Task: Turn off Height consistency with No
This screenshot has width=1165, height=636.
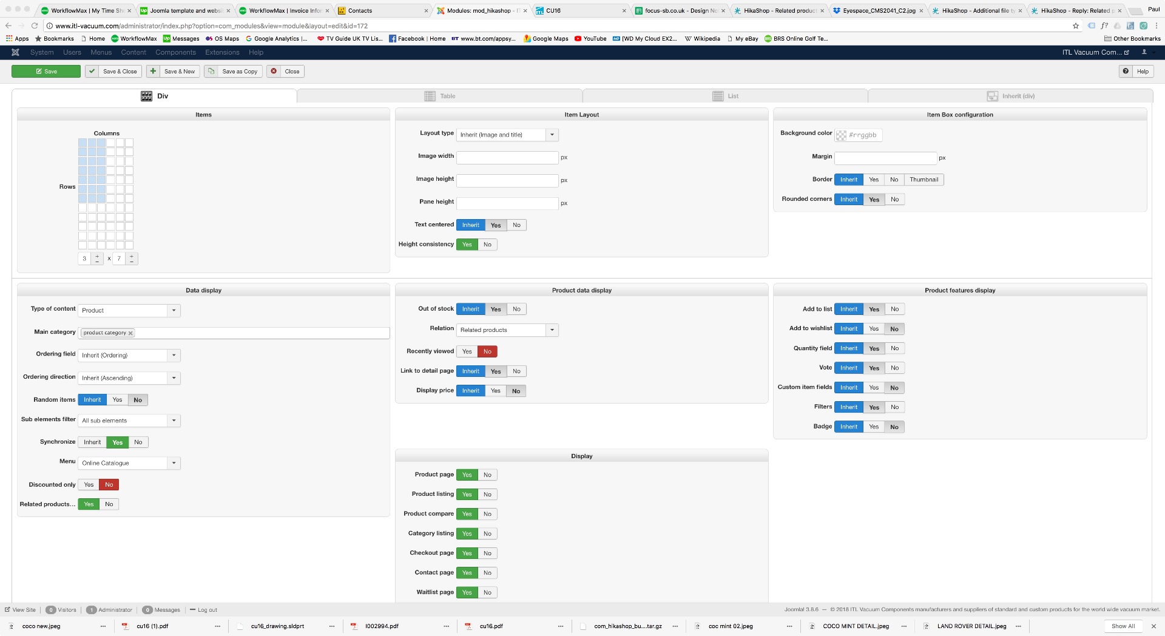Action: coord(487,245)
